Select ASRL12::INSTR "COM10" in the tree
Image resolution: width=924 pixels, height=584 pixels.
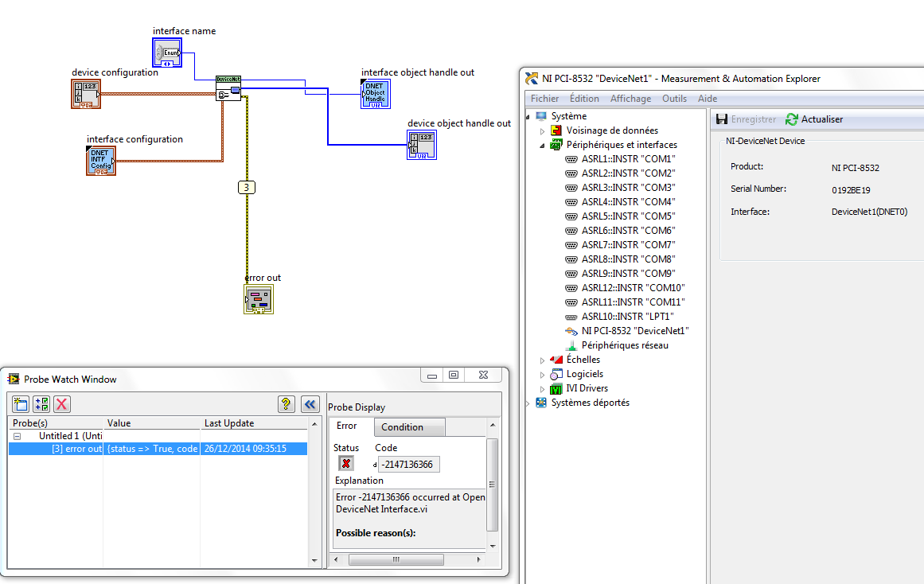click(x=633, y=288)
